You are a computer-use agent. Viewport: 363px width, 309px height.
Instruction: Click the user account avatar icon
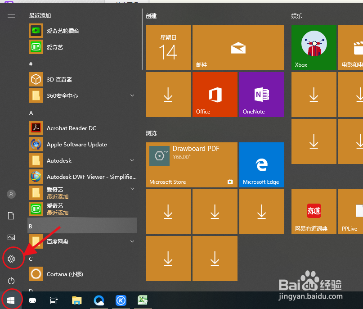pyautogui.click(x=11, y=194)
